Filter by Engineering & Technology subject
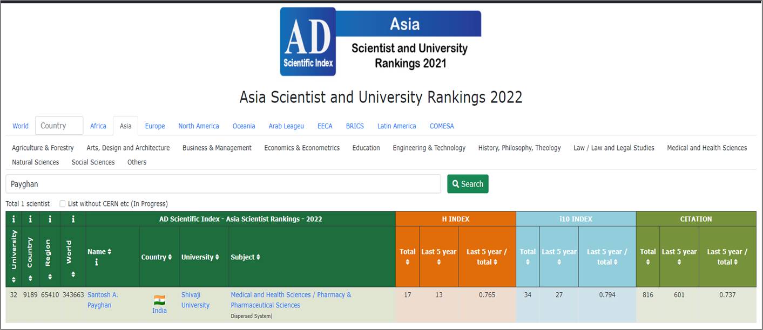 (x=429, y=148)
